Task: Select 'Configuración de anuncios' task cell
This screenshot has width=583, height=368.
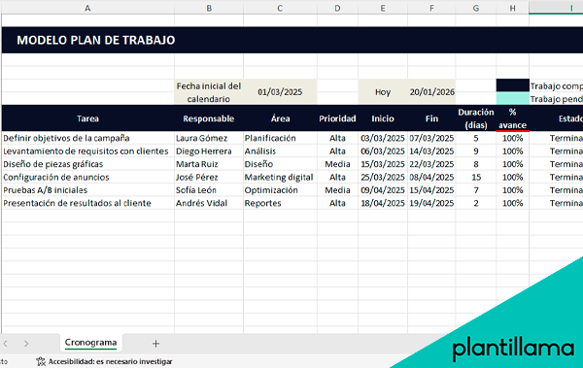Action: click(87, 178)
